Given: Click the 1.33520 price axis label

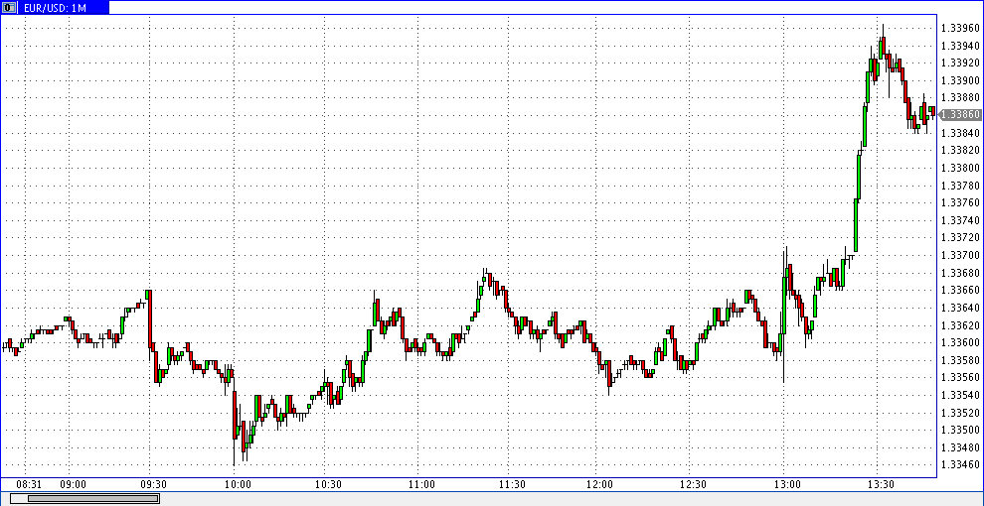Looking at the screenshot, I should click(961, 412).
